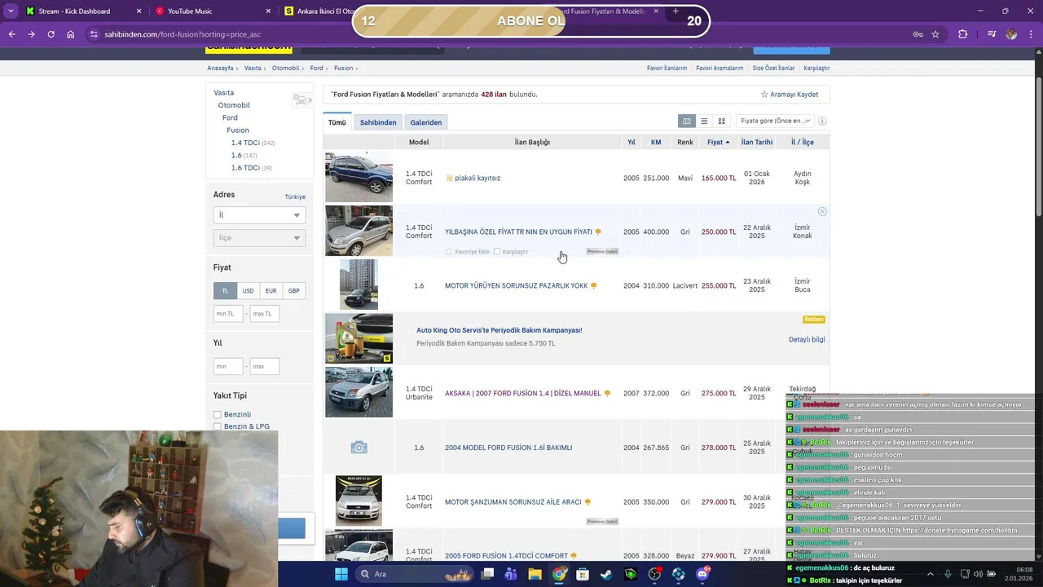Select the list view icon

pos(704,121)
